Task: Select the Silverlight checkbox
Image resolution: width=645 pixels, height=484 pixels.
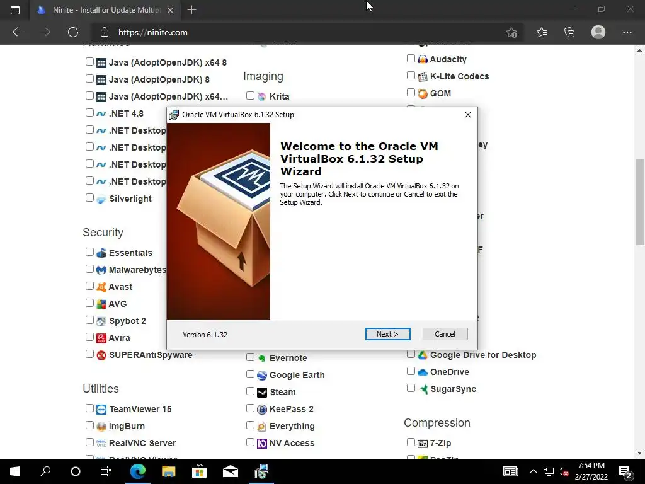Action: point(89,197)
